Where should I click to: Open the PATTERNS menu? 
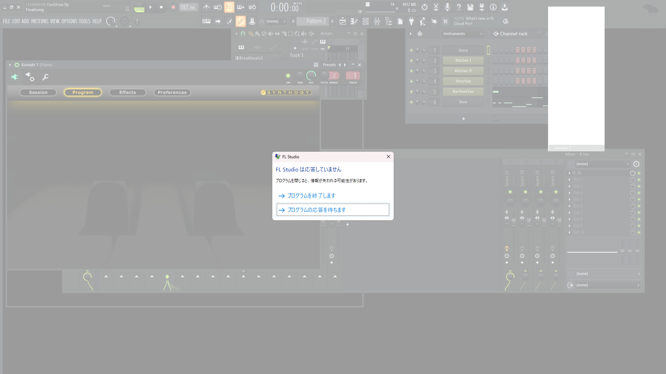(x=40, y=21)
